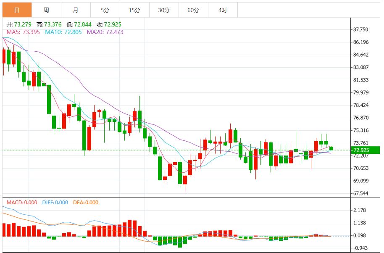Click the -0.943 MACD axis label
This screenshot has height=253, width=384.
(x=360, y=248)
